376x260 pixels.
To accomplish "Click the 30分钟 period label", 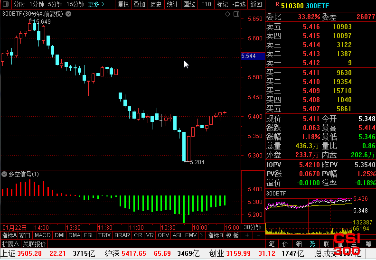I will click(253, 227).
